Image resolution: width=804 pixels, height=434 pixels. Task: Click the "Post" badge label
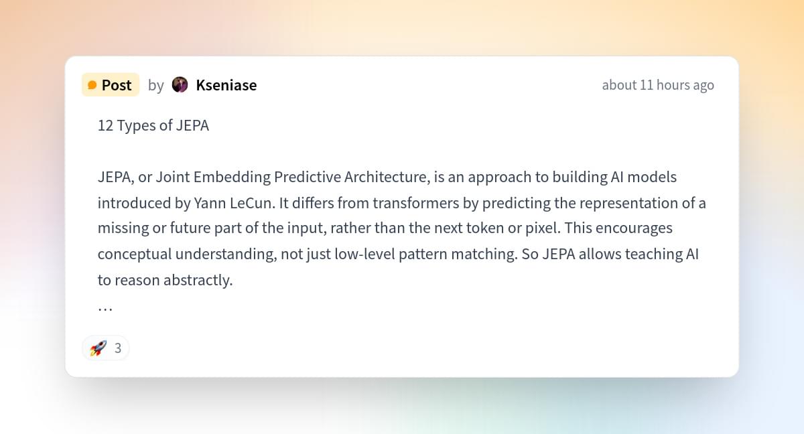117,85
